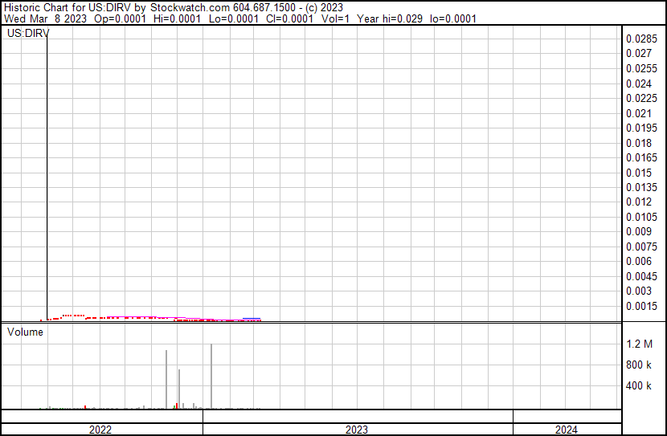667x436 pixels.
Task: Click the US:DIRV ticker label inside the chart
Action: point(28,35)
